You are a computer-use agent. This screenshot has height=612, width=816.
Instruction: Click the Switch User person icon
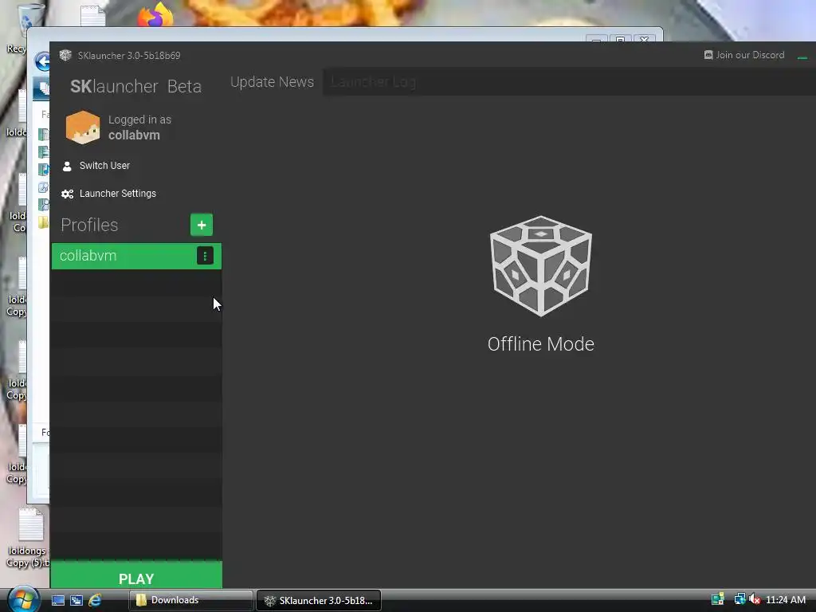point(67,166)
